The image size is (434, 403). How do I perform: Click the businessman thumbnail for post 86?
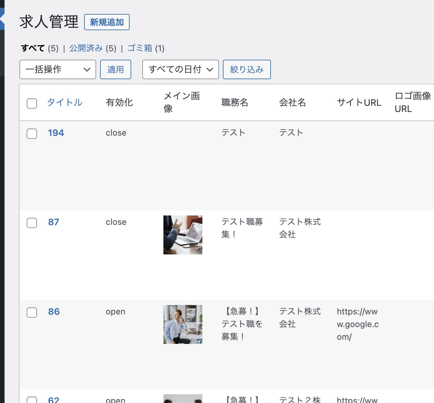click(x=183, y=324)
